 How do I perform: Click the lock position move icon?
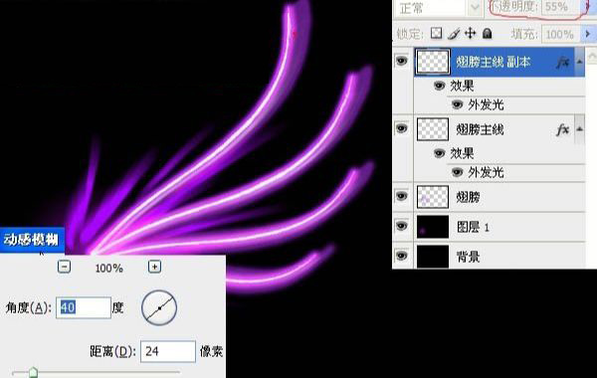[x=471, y=34]
